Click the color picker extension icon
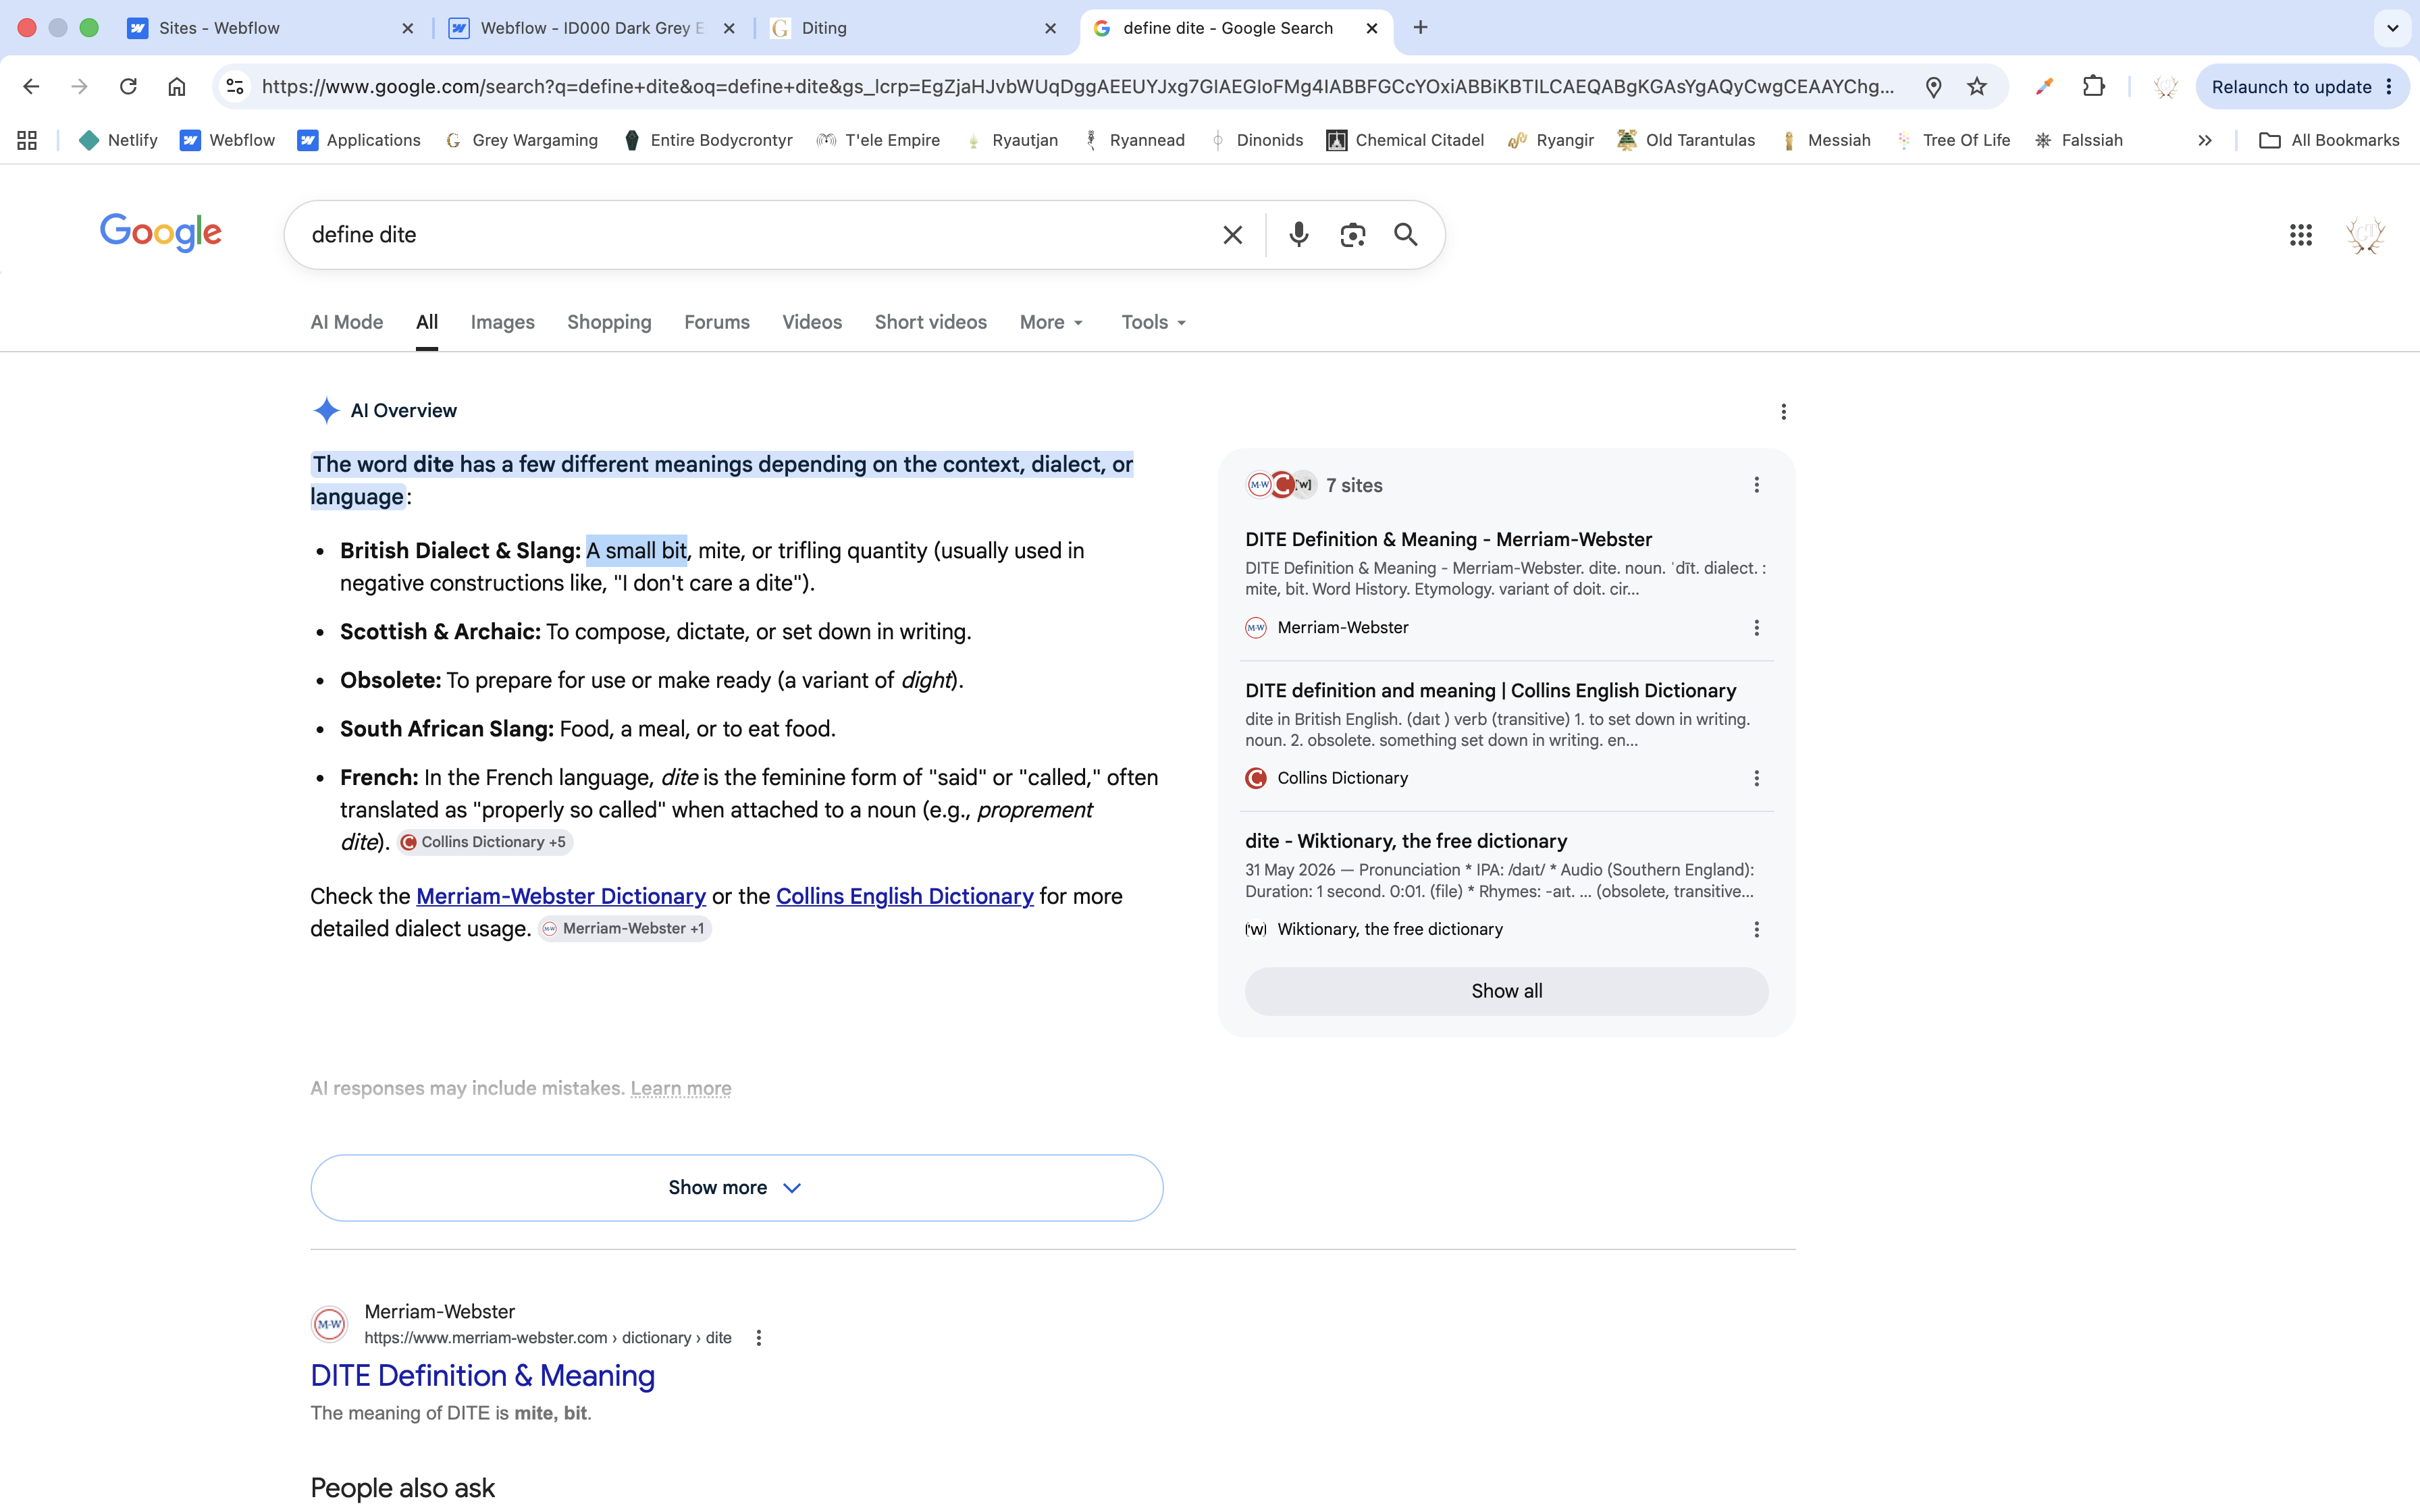The height and width of the screenshot is (1512, 2420). pyautogui.click(x=2044, y=87)
